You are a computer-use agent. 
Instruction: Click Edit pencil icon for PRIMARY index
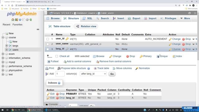pos(48,94)
